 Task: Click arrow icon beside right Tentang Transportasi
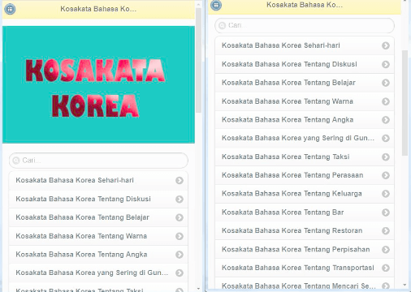pyautogui.click(x=386, y=268)
